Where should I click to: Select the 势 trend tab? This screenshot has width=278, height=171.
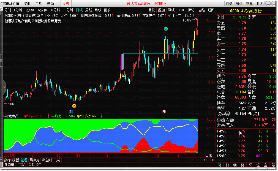[242, 165]
